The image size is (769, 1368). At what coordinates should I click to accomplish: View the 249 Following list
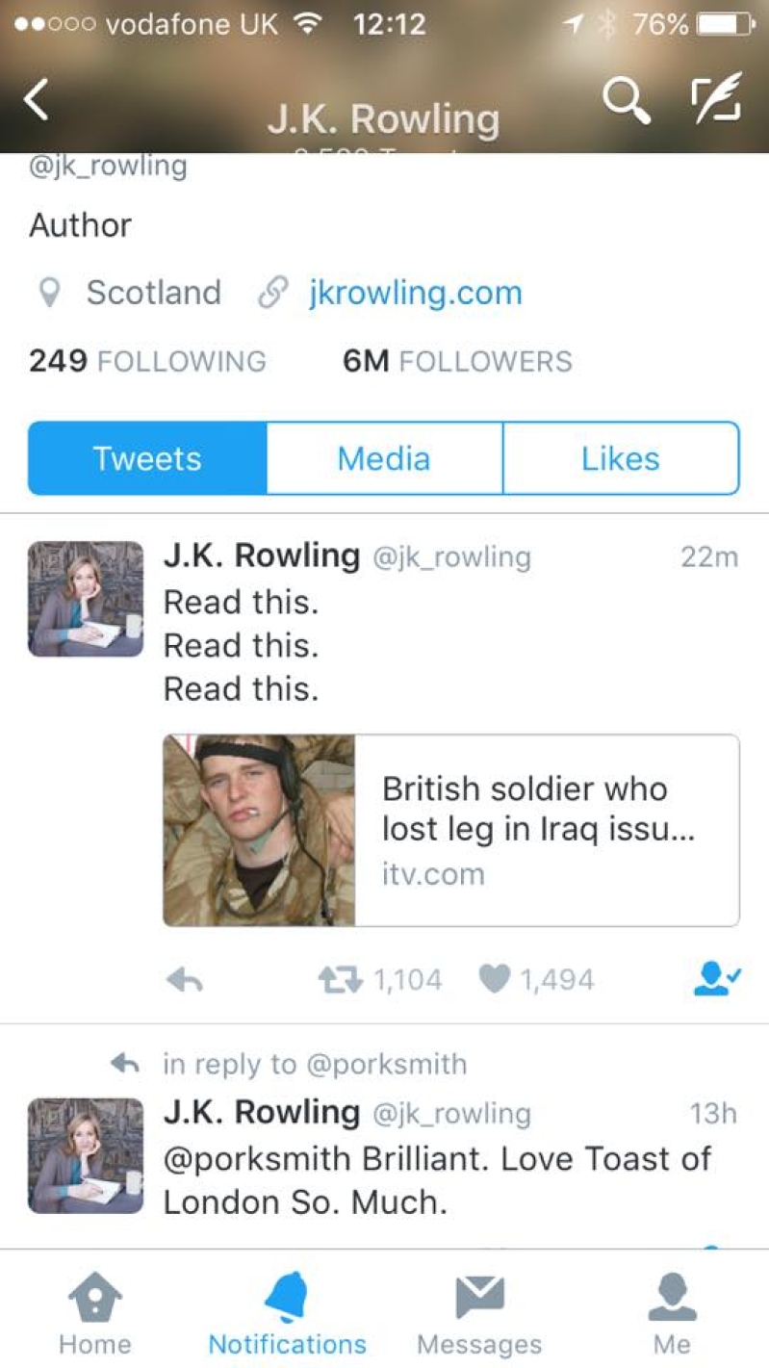147,361
